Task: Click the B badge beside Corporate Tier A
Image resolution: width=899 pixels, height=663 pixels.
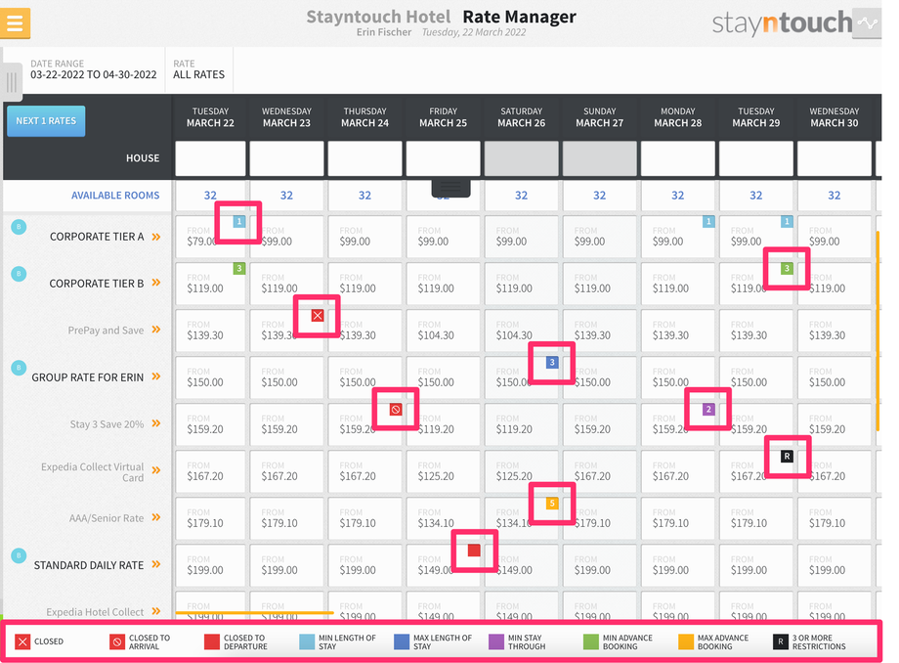Action: (x=19, y=227)
